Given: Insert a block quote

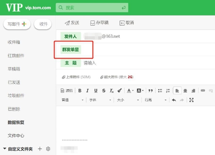Looking at the screenshot, I should [150, 91].
